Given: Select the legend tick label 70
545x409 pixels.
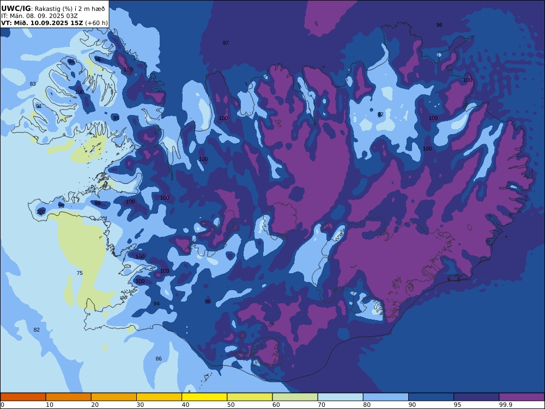Looking at the screenshot, I should (x=322, y=405).
